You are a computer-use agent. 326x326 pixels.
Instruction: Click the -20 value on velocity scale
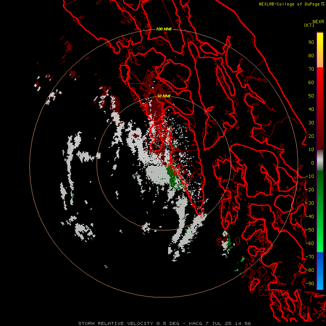[310, 190]
